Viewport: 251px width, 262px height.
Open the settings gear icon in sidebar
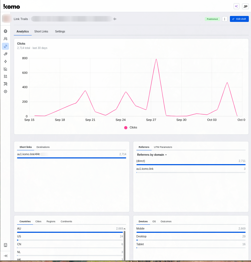[5, 91]
